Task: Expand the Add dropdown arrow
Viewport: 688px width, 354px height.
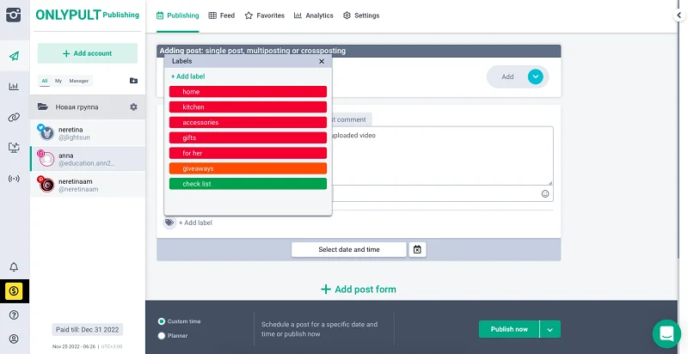Action: click(x=536, y=76)
